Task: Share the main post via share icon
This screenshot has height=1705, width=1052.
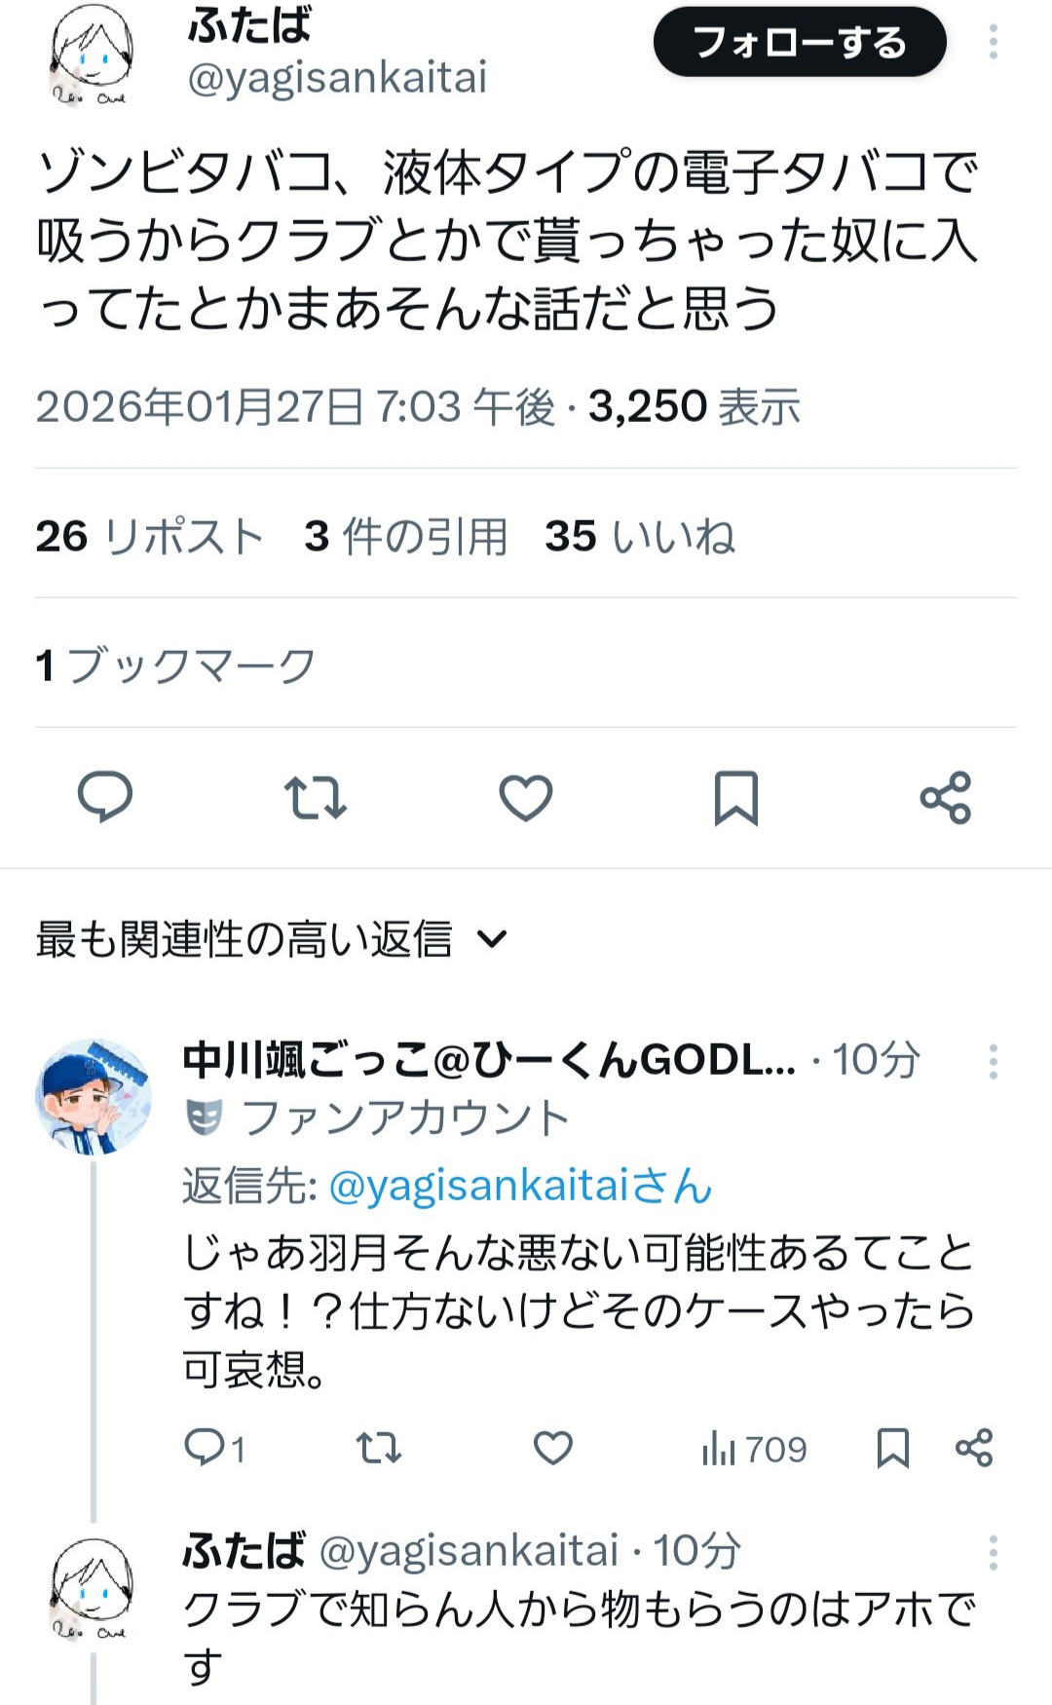Action: click(946, 798)
